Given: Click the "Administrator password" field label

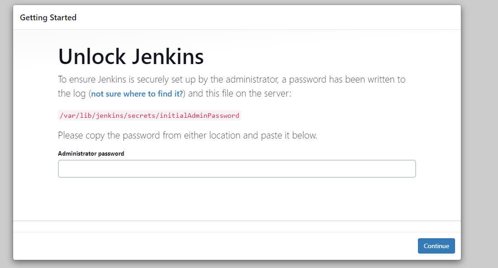Looking at the screenshot, I should [x=91, y=154].
